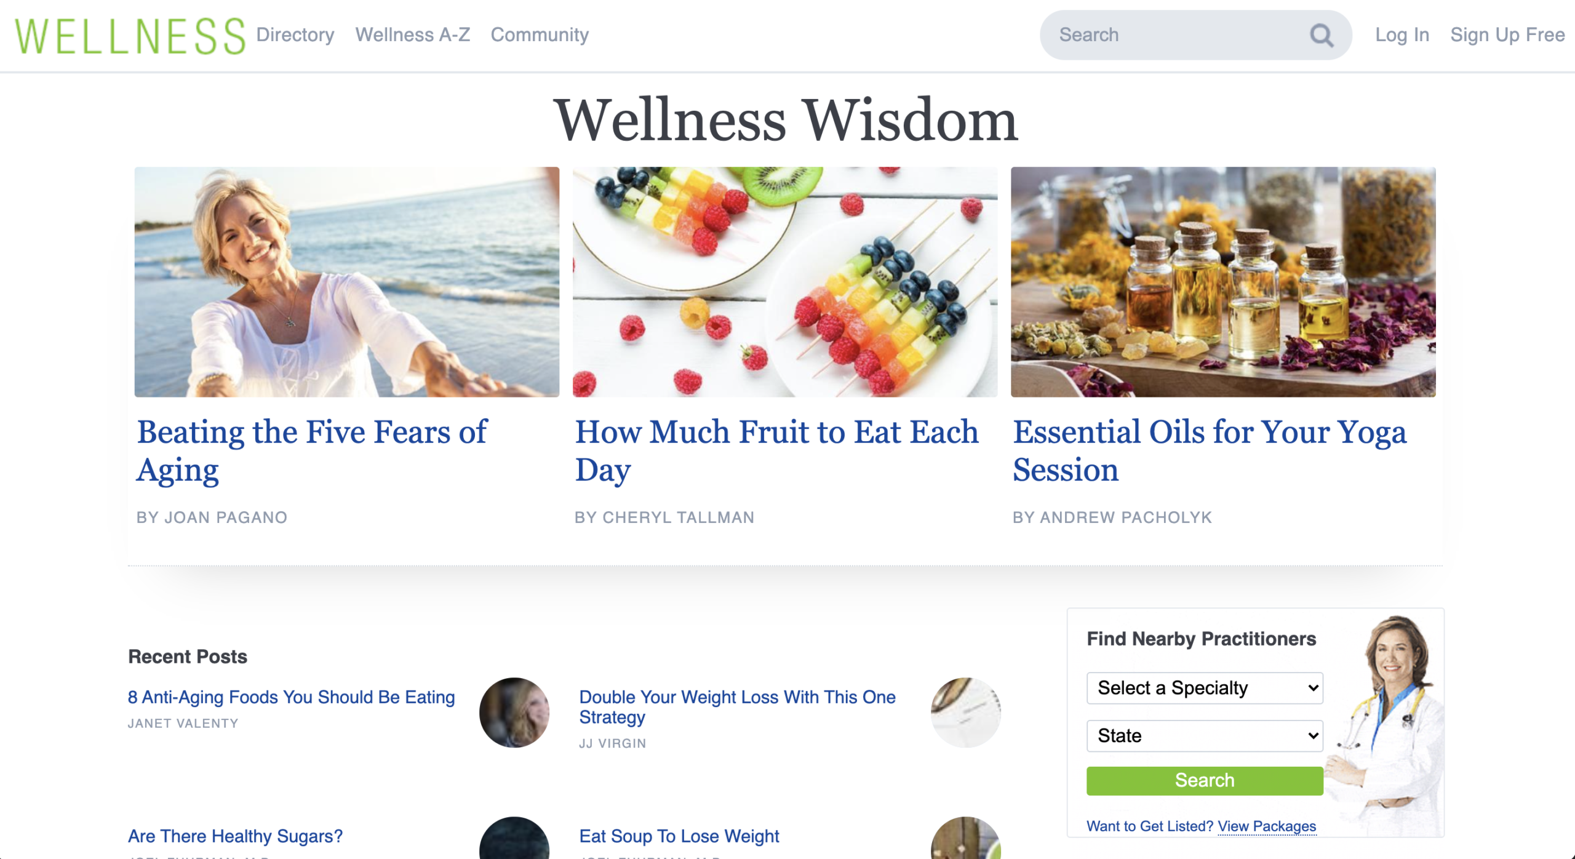This screenshot has width=1575, height=859.
Task: Click avatar next to Are There Healthy Sugars
Action: pyautogui.click(x=514, y=838)
